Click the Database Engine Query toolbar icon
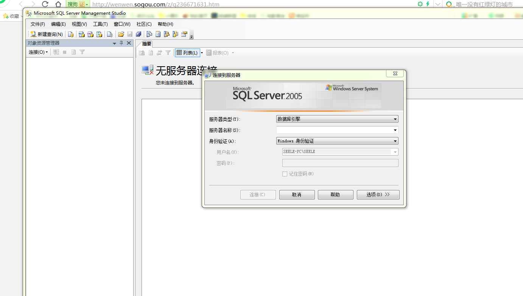The width and height of the screenshot is (523, 296). coord(71,34)
